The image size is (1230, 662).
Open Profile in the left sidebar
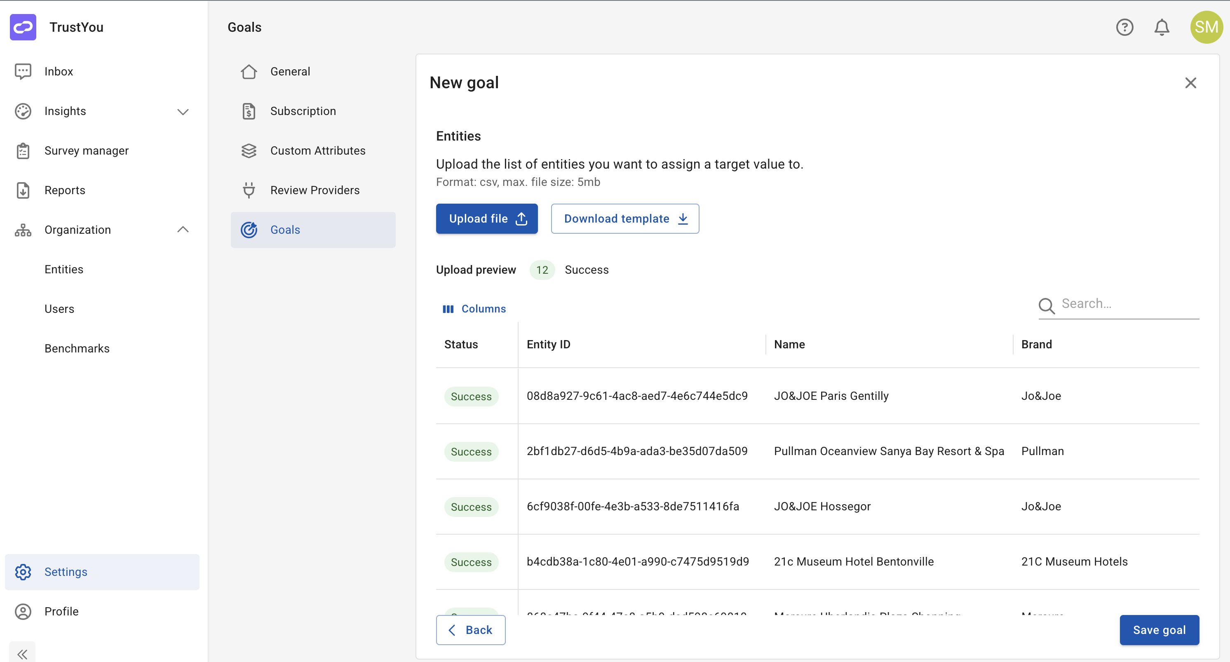pos(102,611)
